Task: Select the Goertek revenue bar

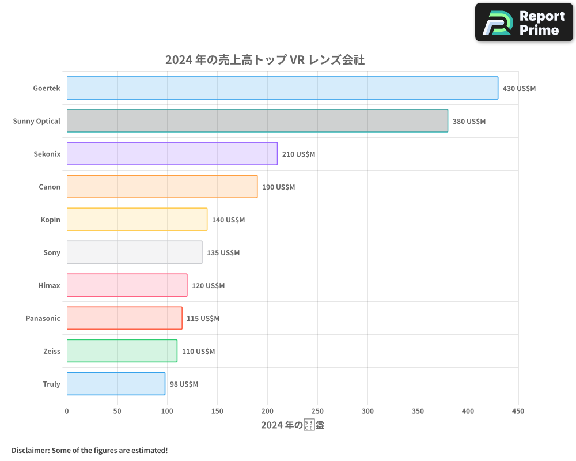Action: coord(282,88)
